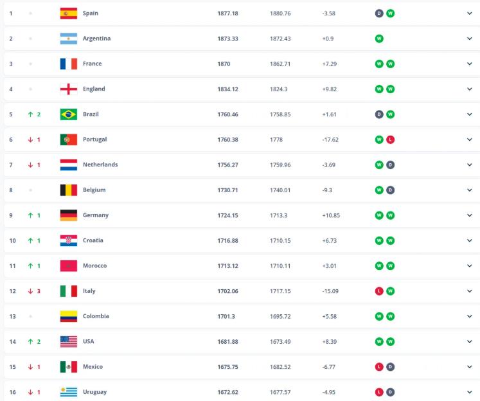Click the Germany flag icon
The width and height of the screenshot is (480, 401).
(68, 215)
